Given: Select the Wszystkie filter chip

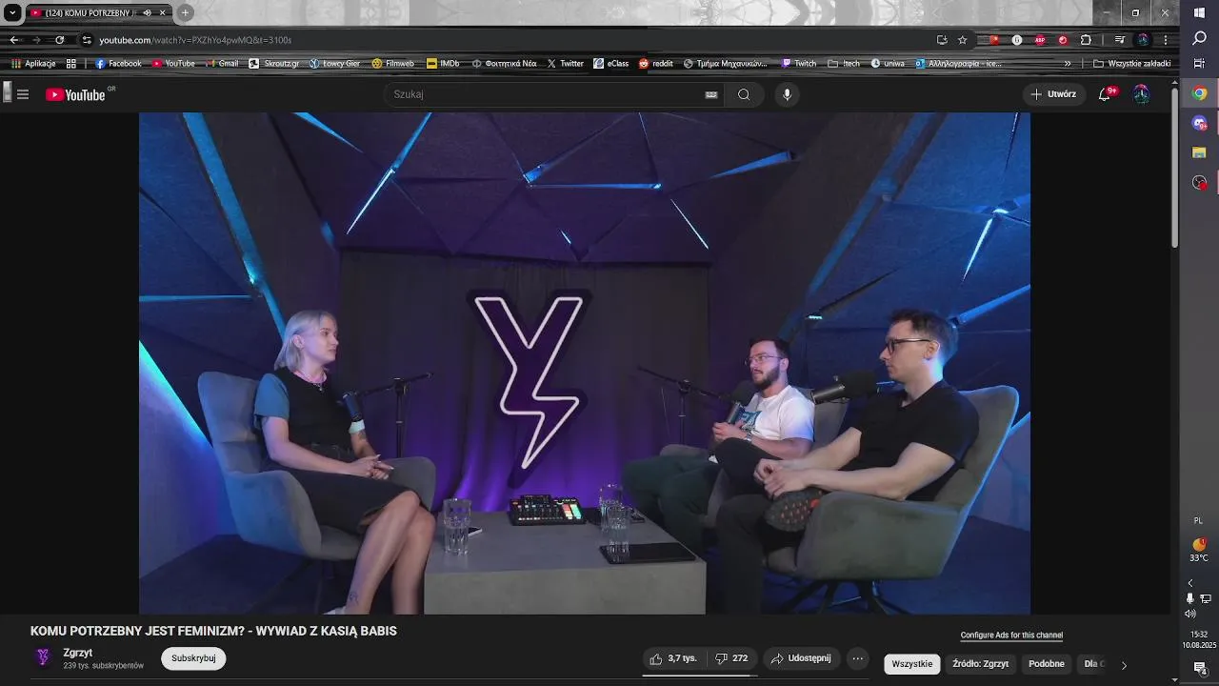Looking at the screenshot, I should (912, 664).
